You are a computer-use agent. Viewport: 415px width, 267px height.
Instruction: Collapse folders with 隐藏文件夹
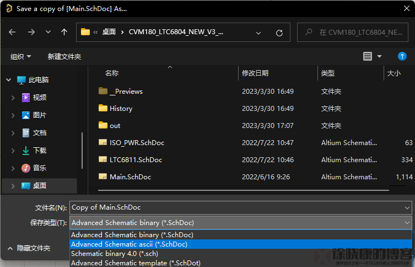(x=29, y=249)
